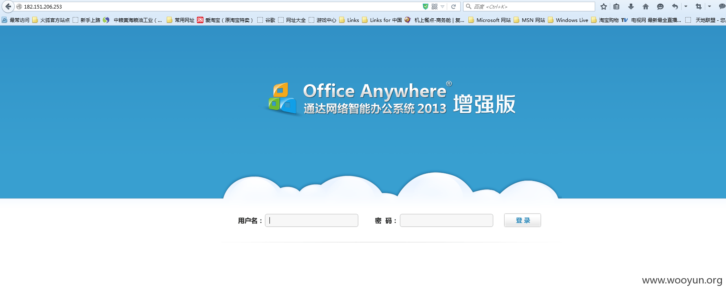Click the globe site identity icon
The image size is (726, 292).
pos(19,7)
